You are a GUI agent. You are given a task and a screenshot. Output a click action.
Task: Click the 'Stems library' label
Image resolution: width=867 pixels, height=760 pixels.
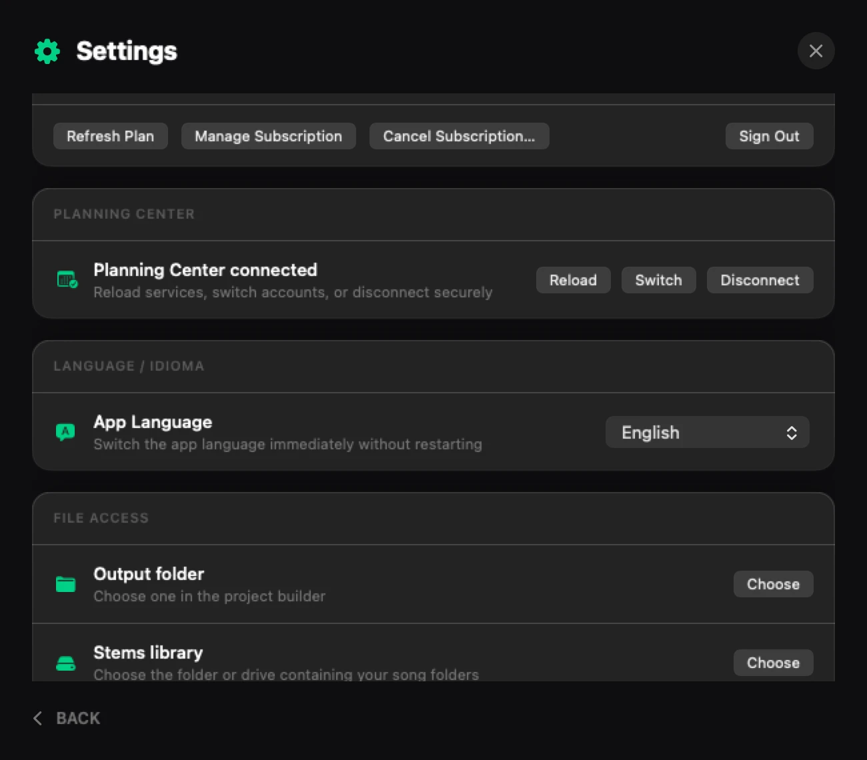(148, 653)
